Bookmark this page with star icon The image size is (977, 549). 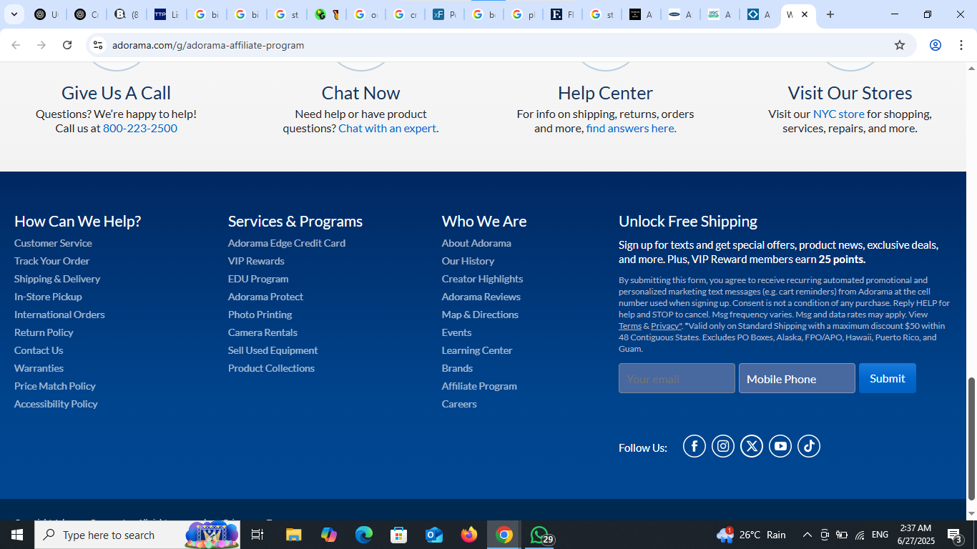[900, 45]
